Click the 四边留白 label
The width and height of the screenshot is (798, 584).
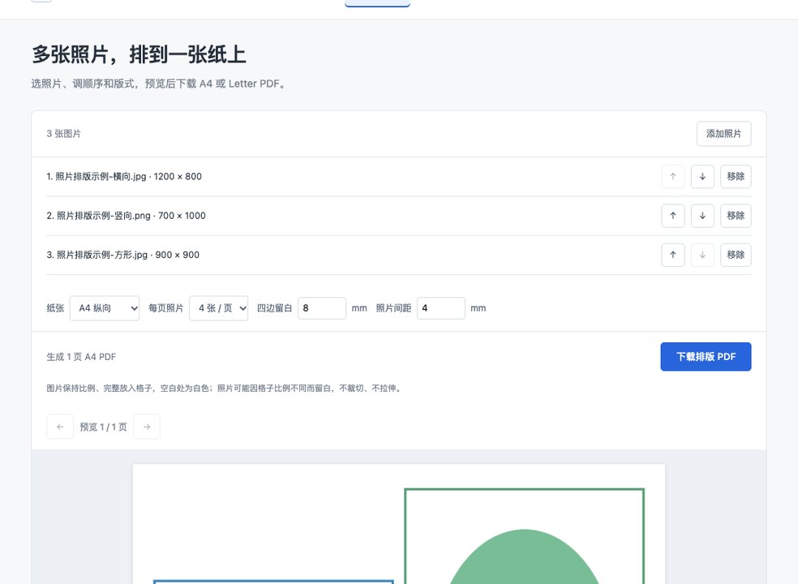coord(275,308)
